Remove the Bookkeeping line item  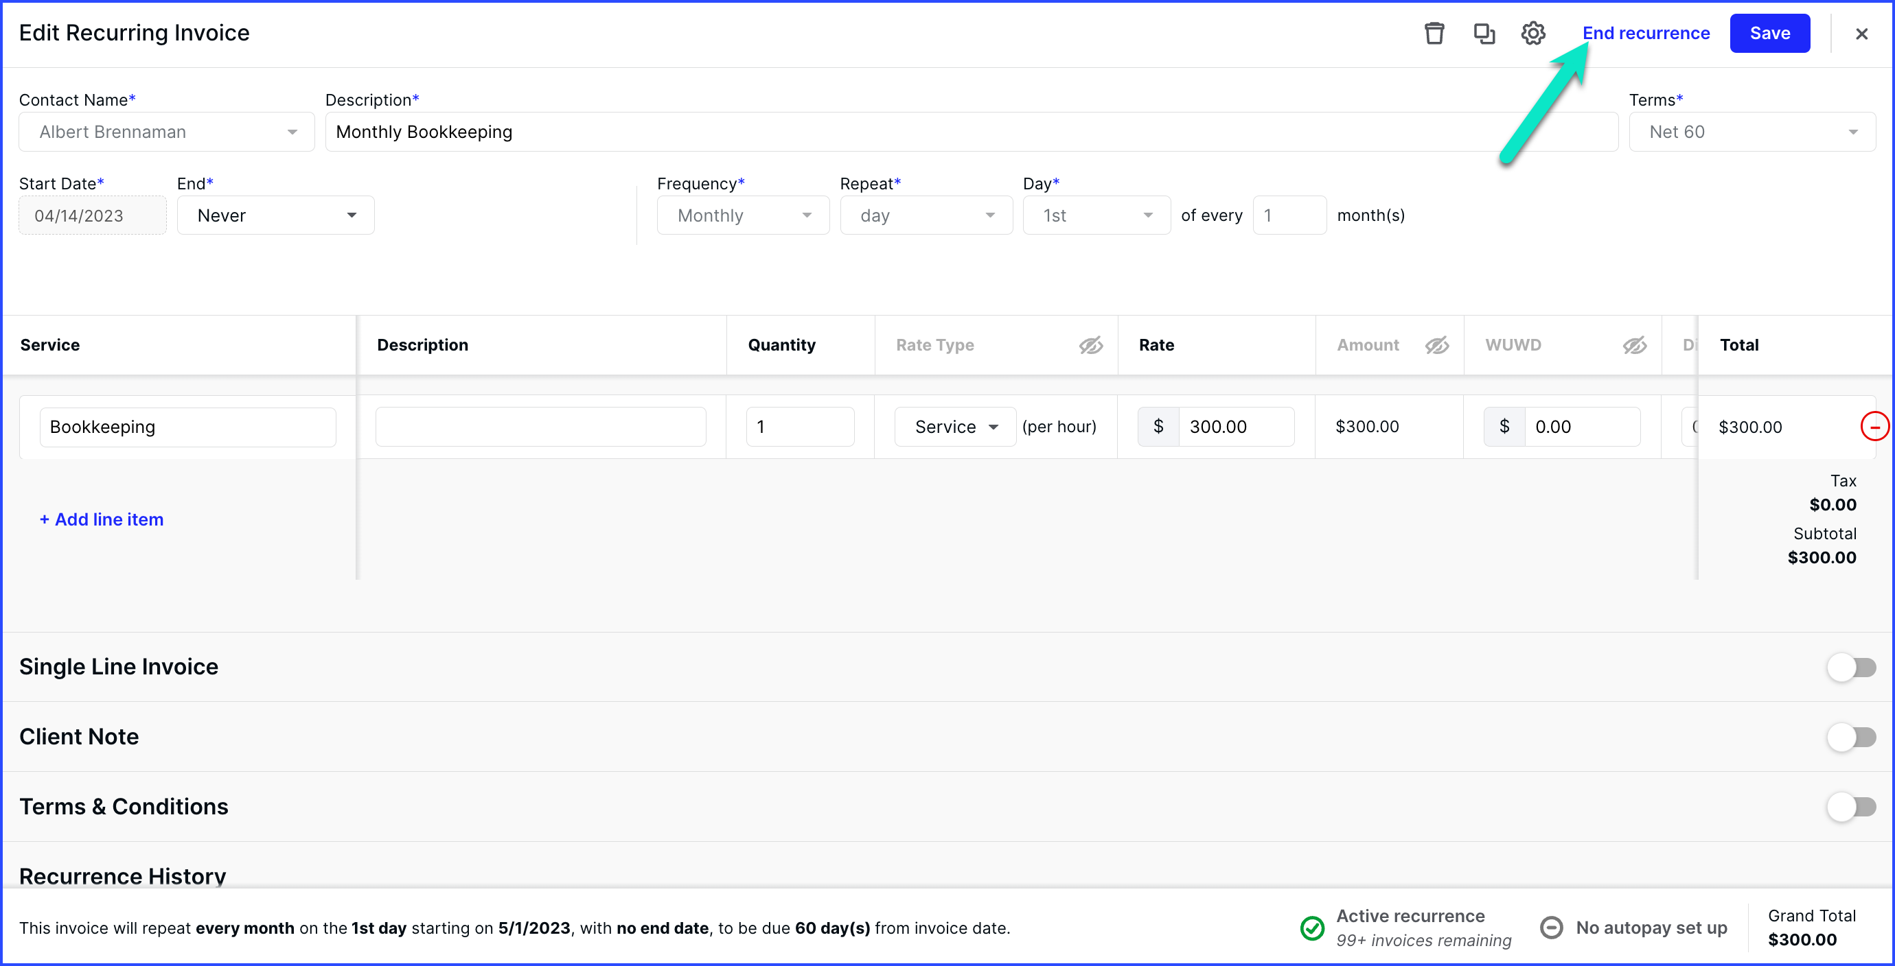pyautogui.click(x=1874, y=426)
